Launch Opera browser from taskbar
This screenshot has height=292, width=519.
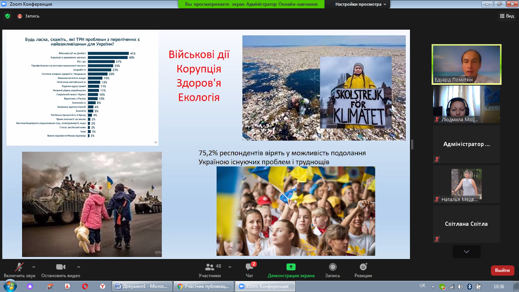85,286
